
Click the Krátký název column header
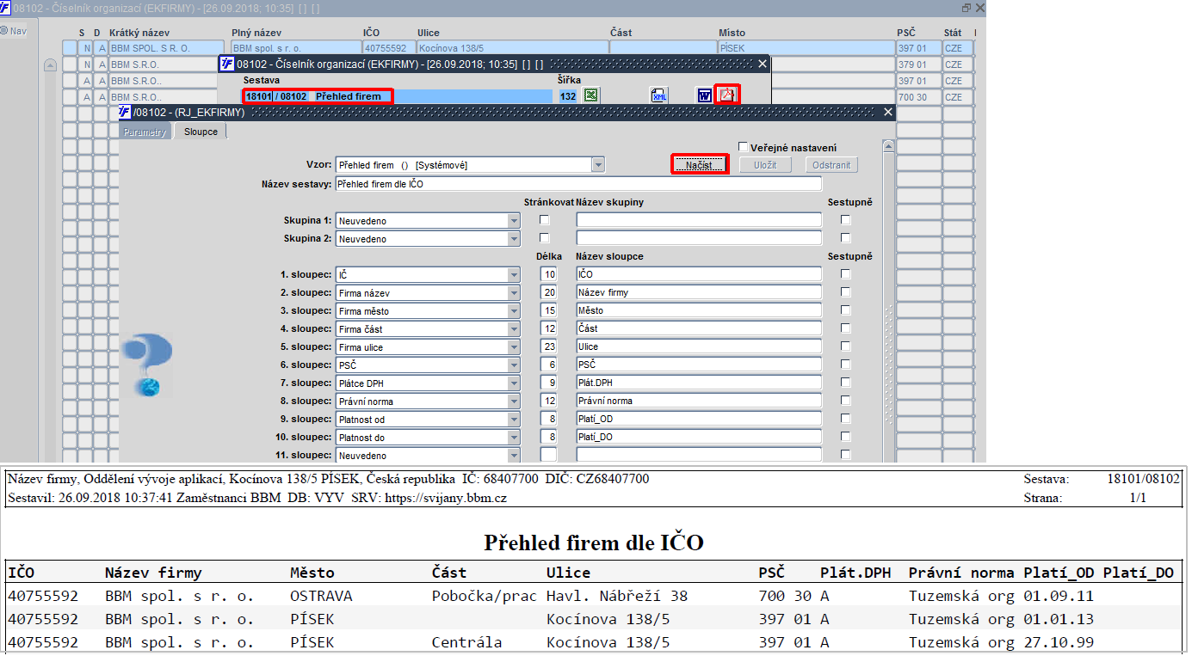coord(139,33)
